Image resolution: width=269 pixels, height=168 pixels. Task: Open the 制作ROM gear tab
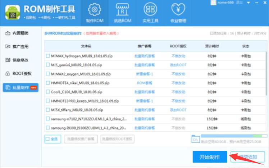(x=95, y=13)
